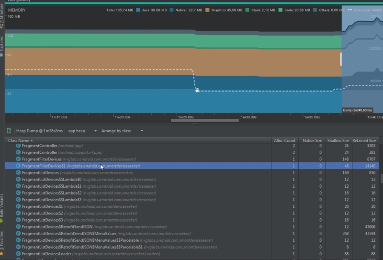The width and height of the screenshot is (383, 260).
Task: Click the Dump (3s346.85ms) timeline label
Action: click(x=357, y=110)
